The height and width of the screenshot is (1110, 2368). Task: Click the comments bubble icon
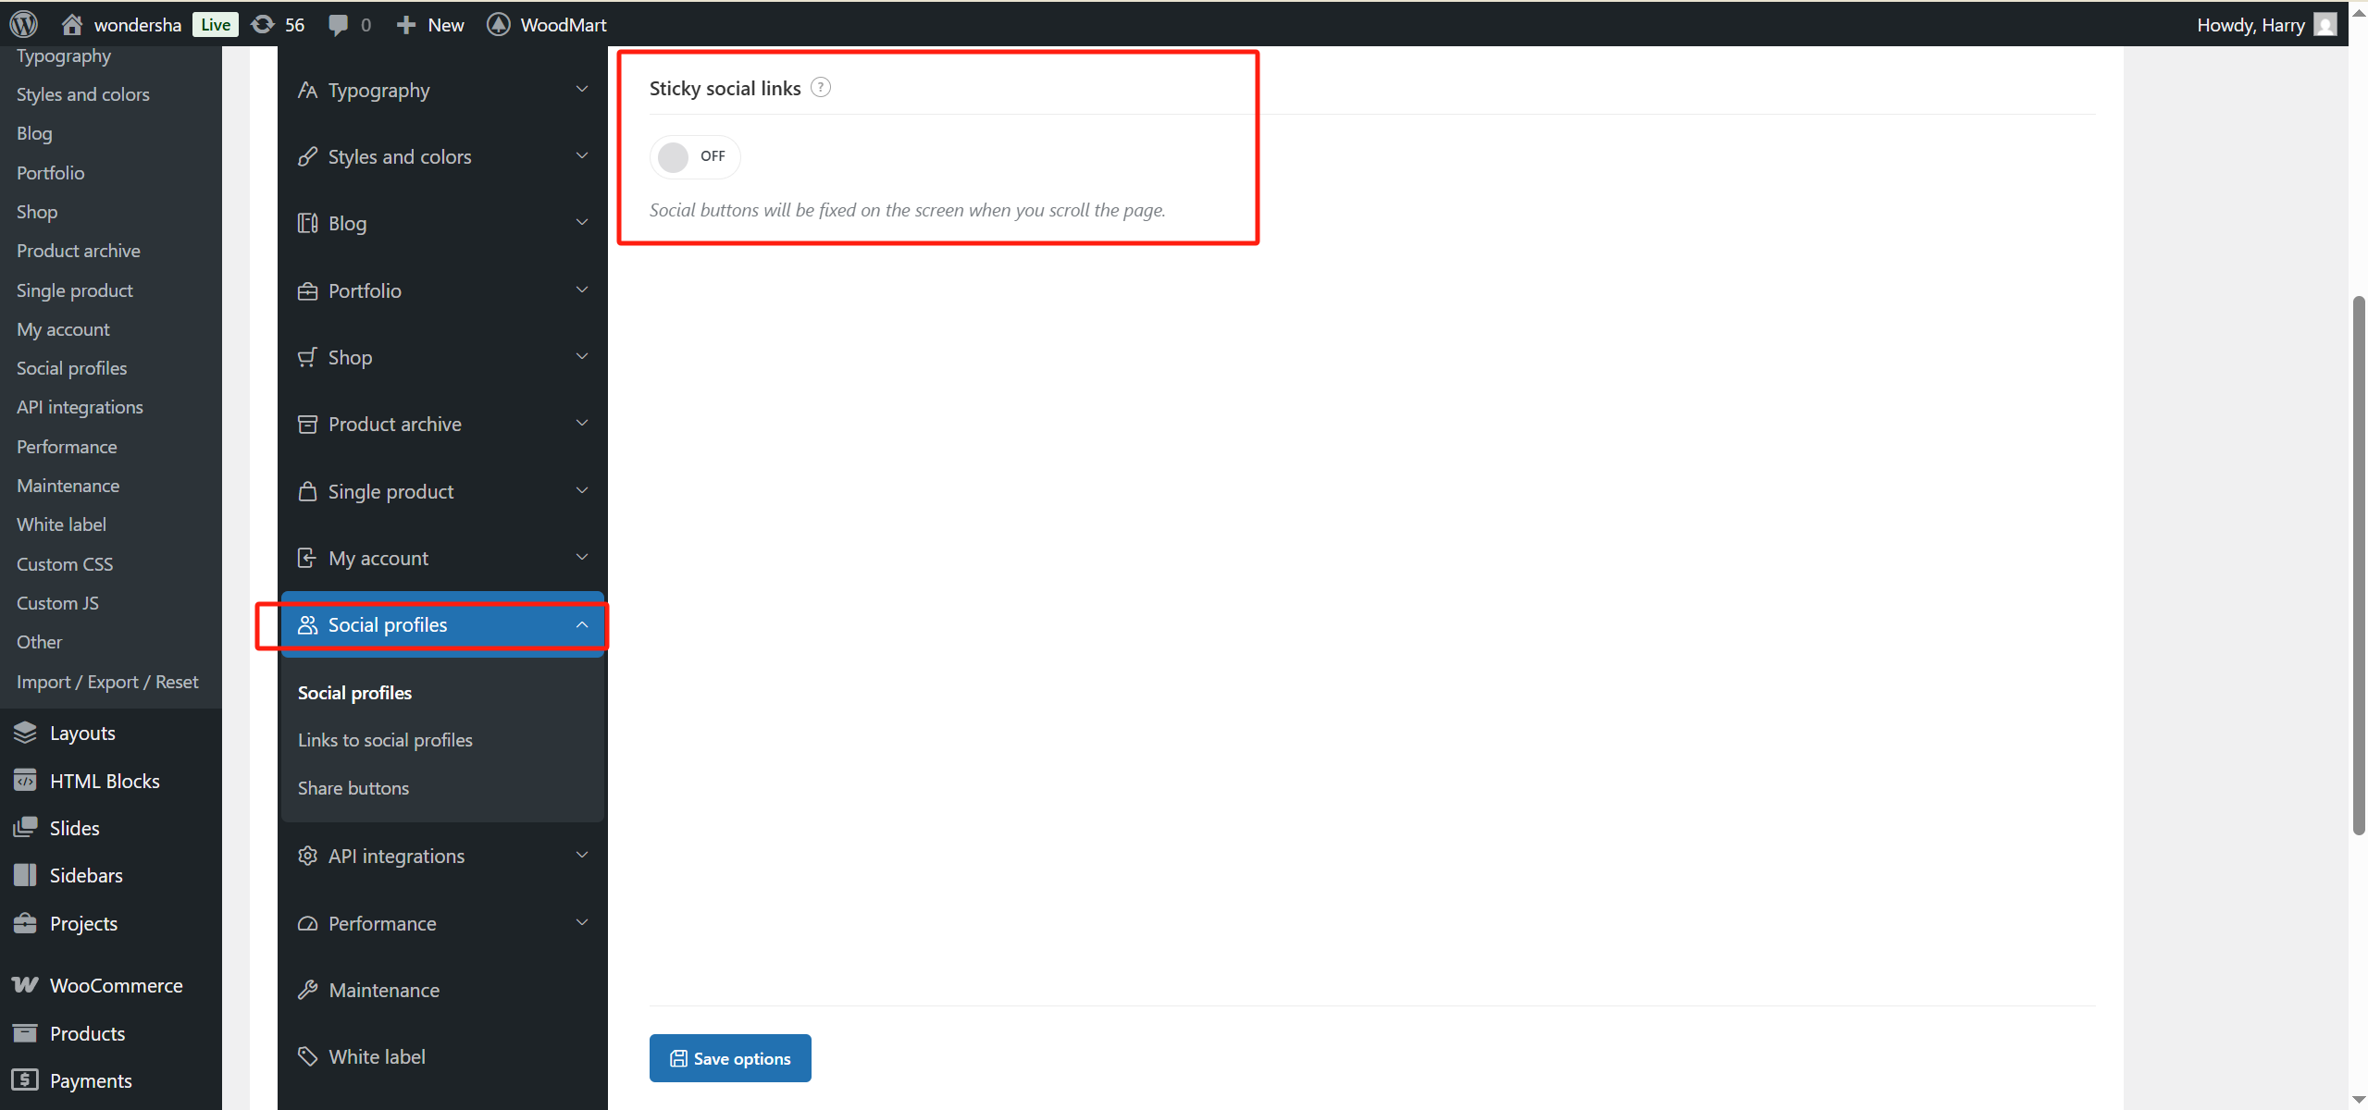coord(339,24)
